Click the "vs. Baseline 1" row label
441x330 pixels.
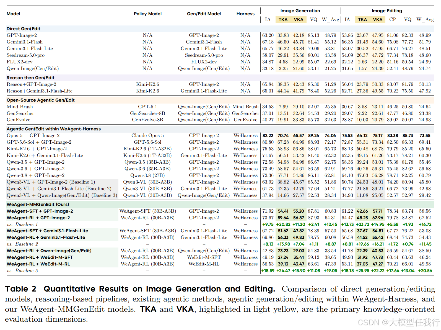[x=22, y=225]
